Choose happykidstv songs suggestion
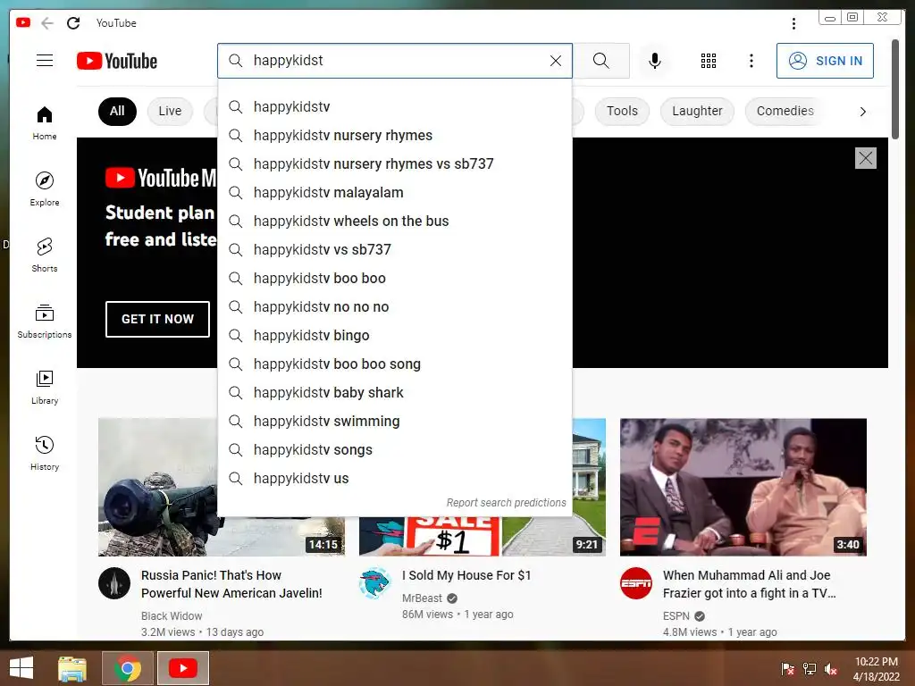The height and width of the screenshot is (686, 915). click(394, 450)
